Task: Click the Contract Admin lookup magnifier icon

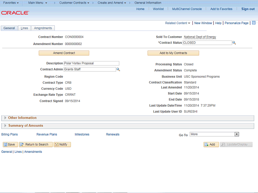Action: coord(118,70)
